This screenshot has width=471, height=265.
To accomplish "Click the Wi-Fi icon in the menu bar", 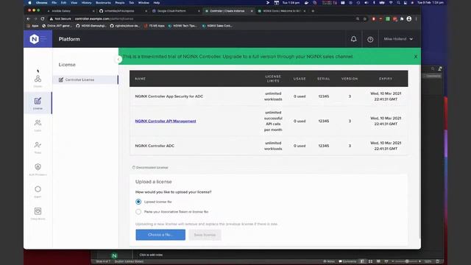I will [x=391, y=3].
